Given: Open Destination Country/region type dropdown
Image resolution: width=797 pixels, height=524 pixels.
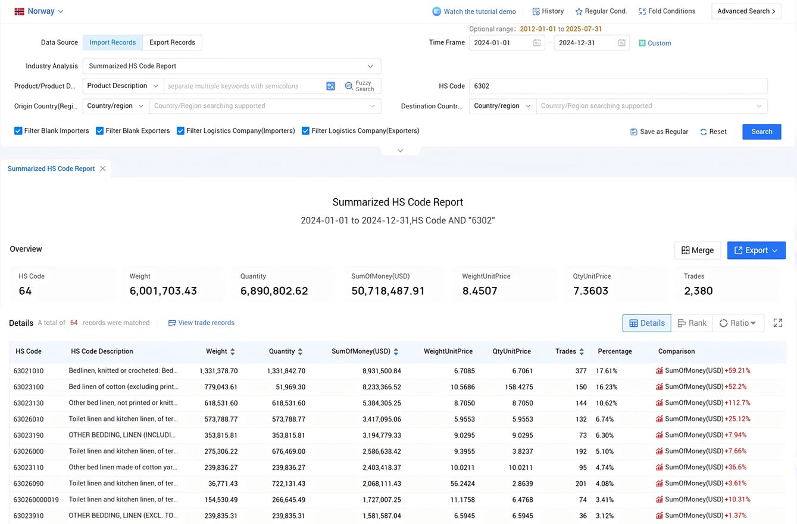Looking at the screenshot, I should pos(502,106).
